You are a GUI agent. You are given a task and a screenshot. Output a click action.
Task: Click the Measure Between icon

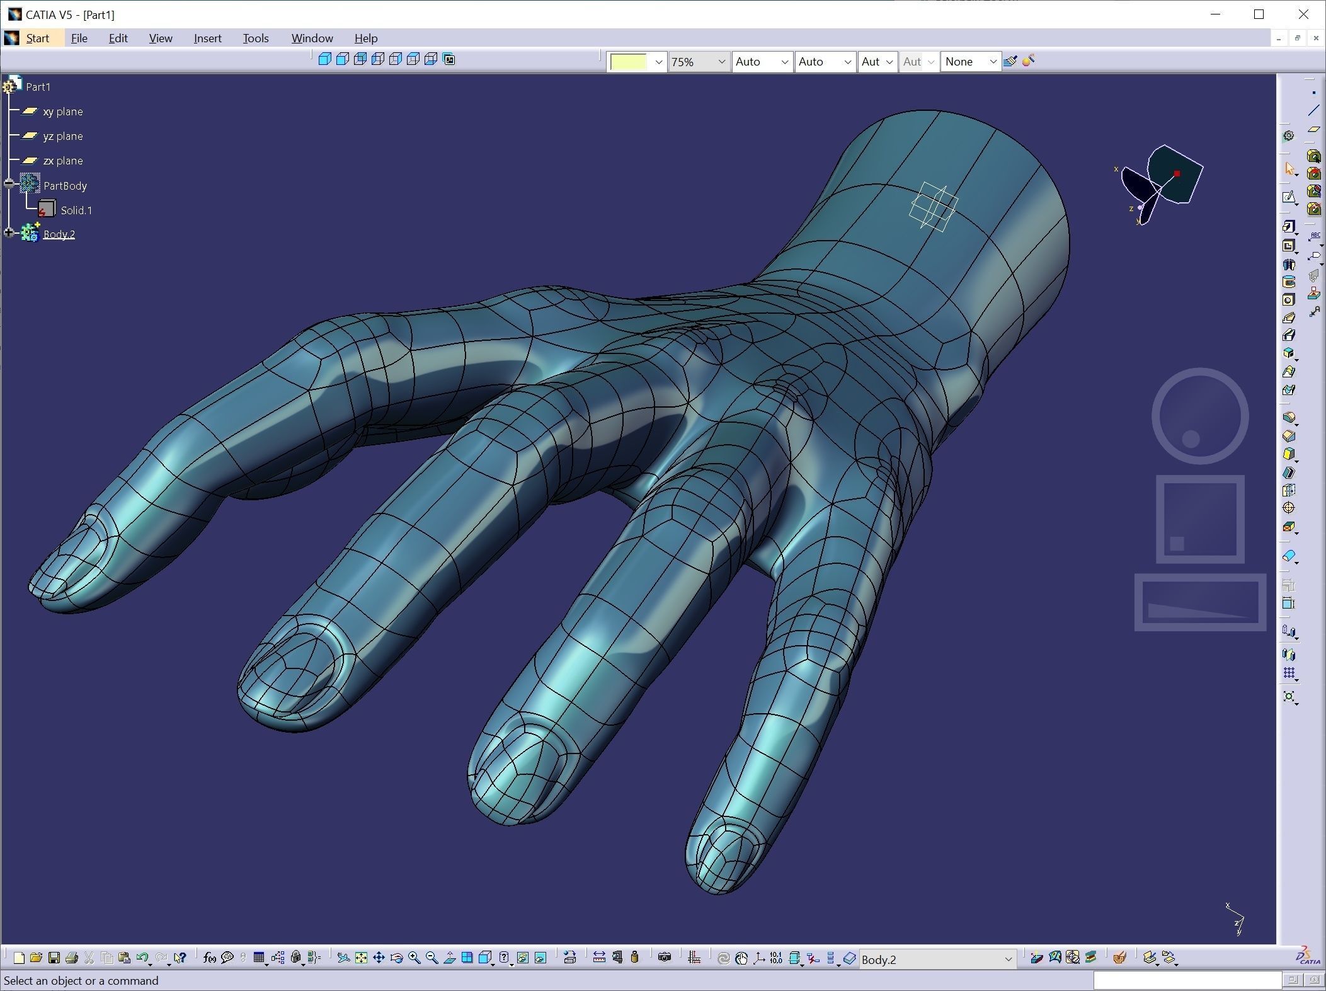pos(599,958)
